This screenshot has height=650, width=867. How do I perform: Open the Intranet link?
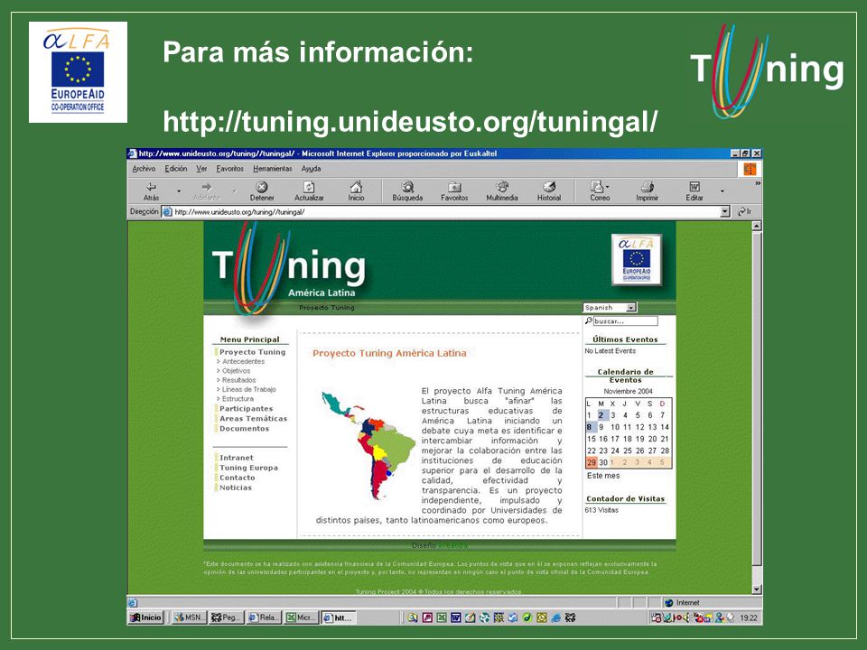[236, 458]
